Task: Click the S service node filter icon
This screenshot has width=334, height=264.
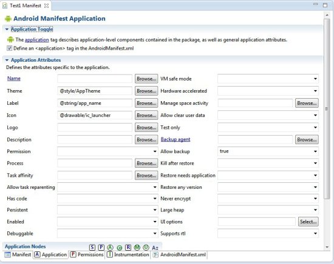Action: 92,247
